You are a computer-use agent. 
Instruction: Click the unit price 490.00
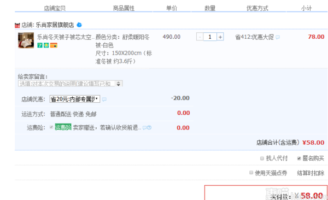point(172,37)
